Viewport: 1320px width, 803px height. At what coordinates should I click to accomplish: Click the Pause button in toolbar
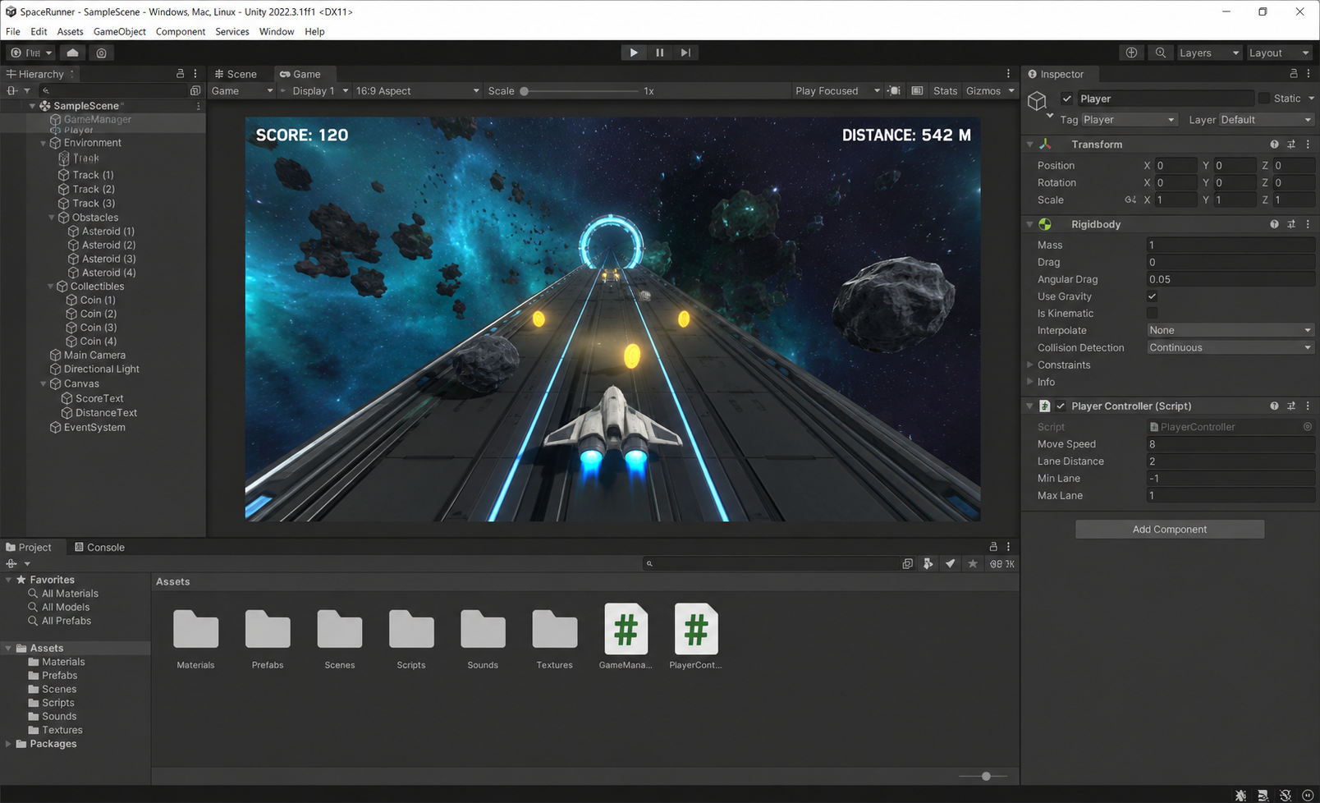click(x=659, y=53)
